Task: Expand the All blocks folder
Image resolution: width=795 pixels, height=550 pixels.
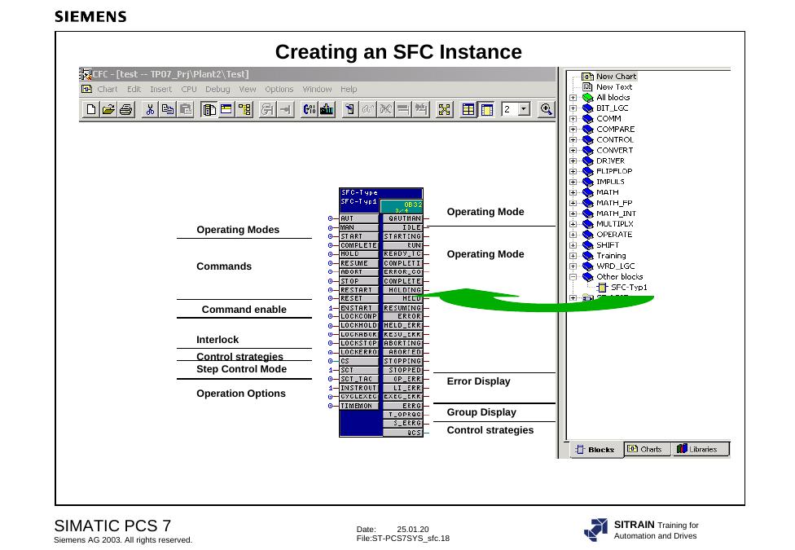Action: [573, 98]
